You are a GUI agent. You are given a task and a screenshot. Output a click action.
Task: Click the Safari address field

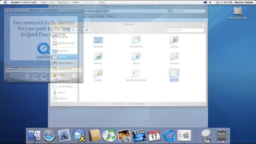(125, 11)
